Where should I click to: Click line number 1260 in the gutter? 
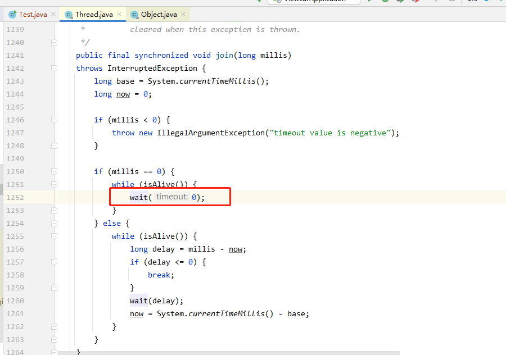(x=15, y=301)
